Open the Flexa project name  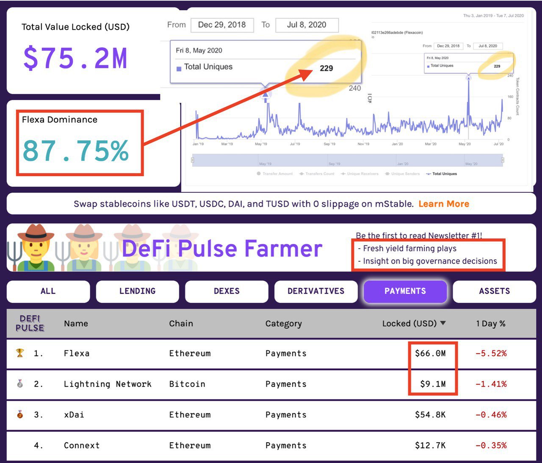pyautogui.click(x=77, y=353)
